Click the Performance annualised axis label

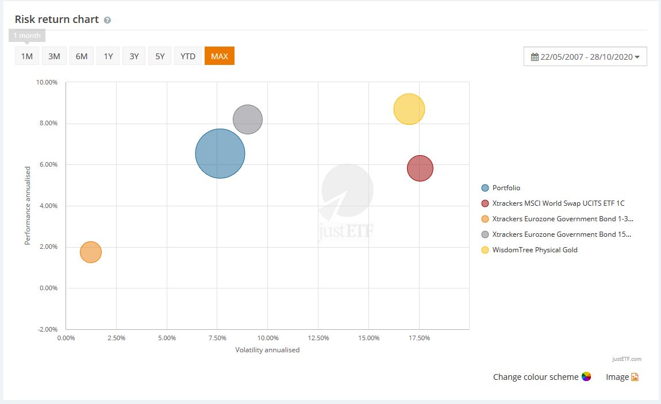coord(28,206)
